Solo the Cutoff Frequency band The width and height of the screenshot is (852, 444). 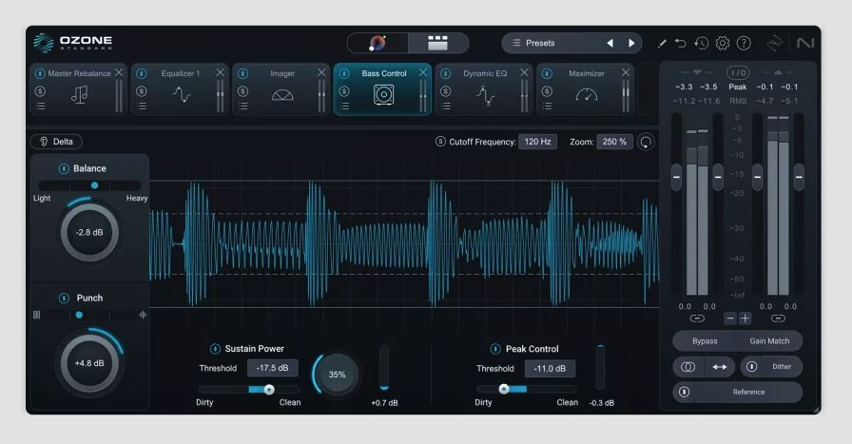pyautogui.click(x=440, y=142)
